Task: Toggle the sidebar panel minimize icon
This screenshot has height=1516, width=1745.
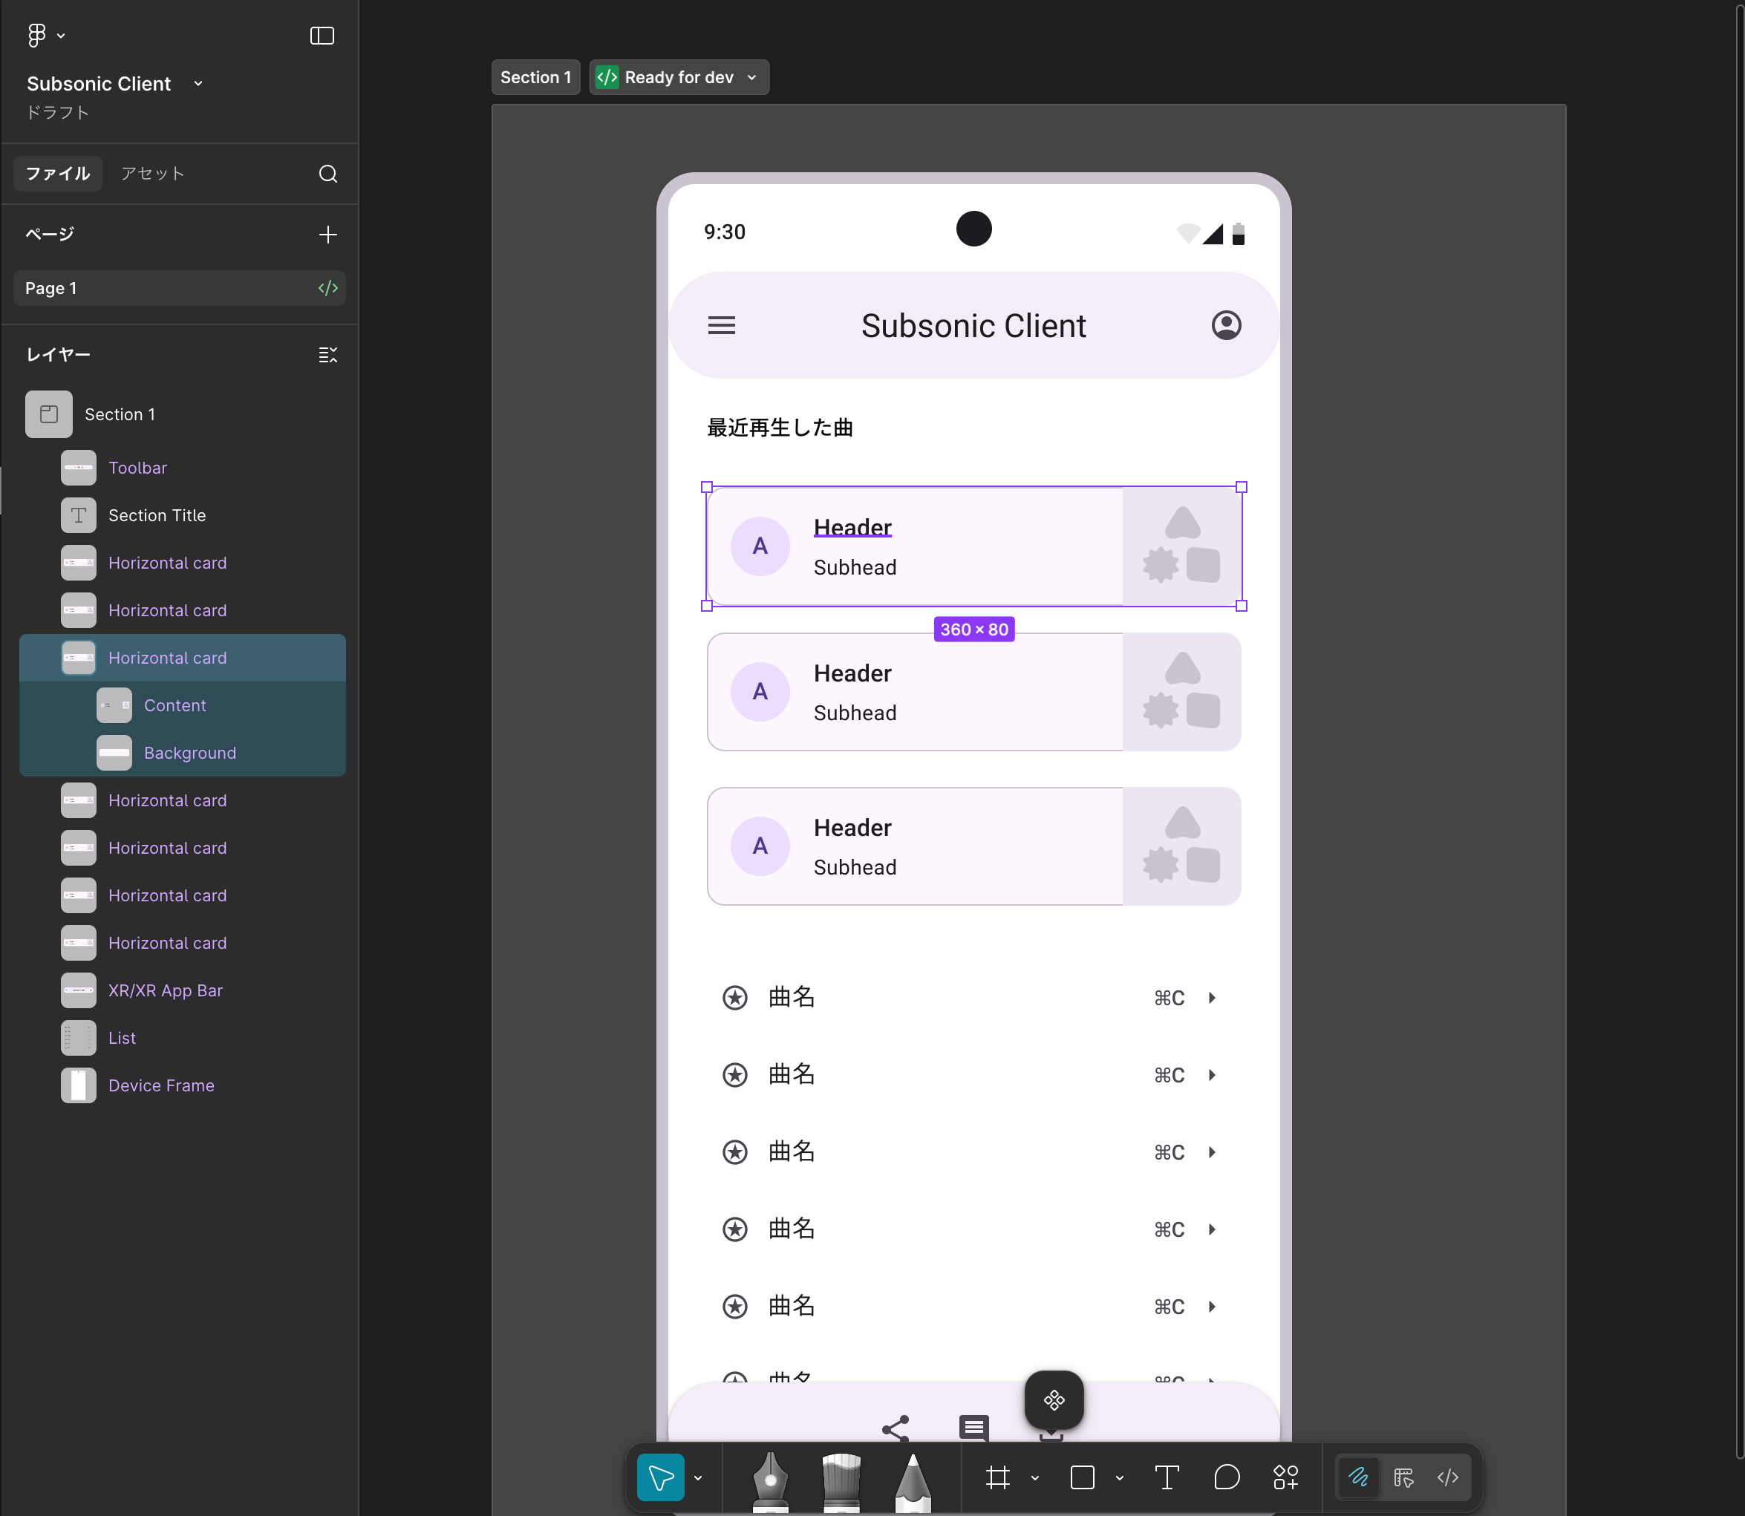Action: coord(322,36)
